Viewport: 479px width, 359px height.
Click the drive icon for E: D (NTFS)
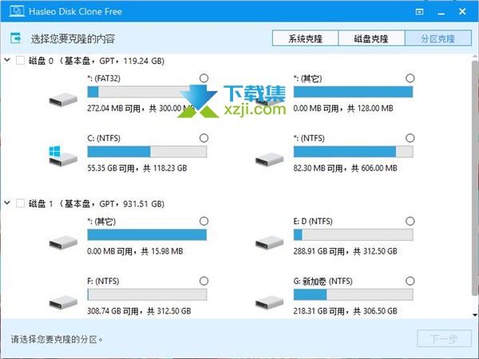(270, 243)
